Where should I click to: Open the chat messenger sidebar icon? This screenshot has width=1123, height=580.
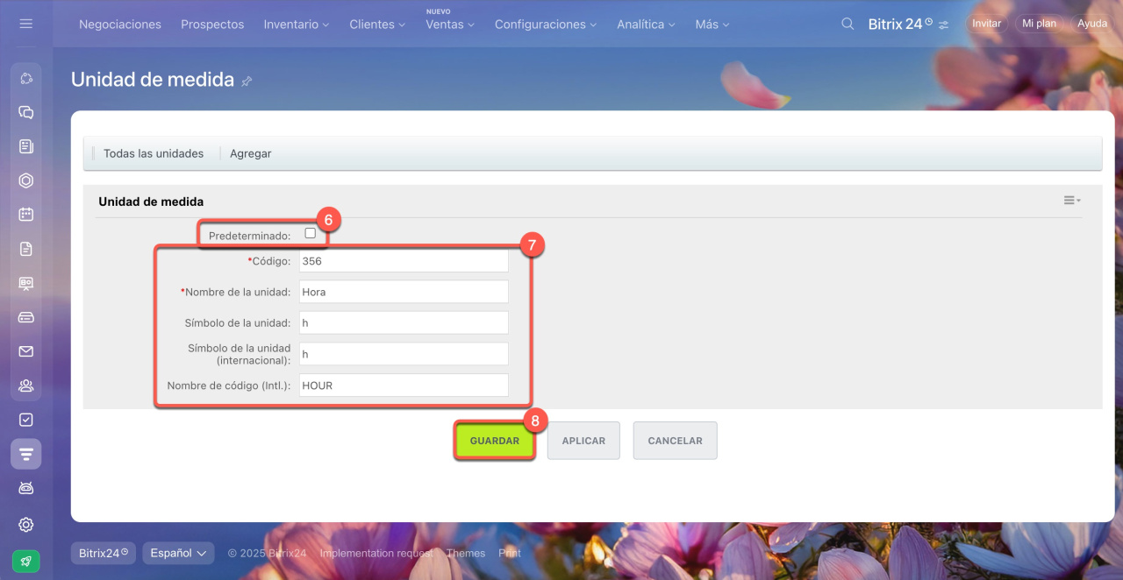pos(26,112)
